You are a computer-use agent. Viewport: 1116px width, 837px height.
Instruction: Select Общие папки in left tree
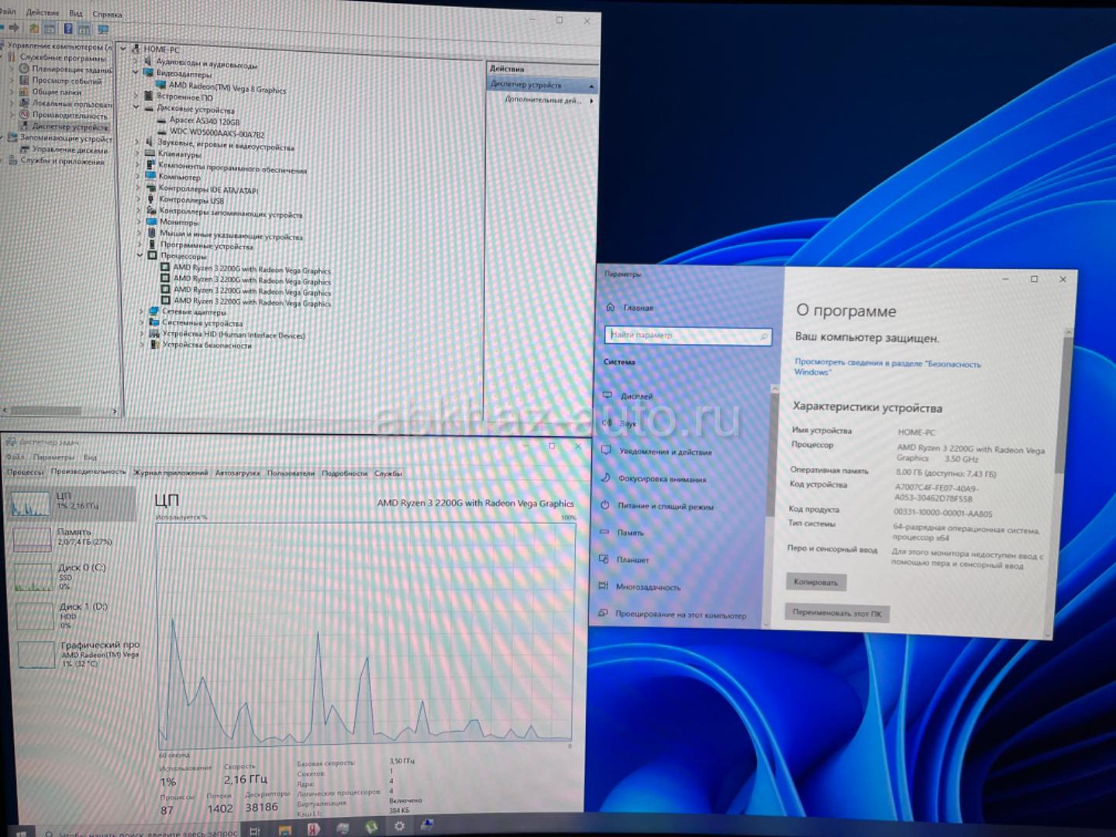click(x=56, y=91)
